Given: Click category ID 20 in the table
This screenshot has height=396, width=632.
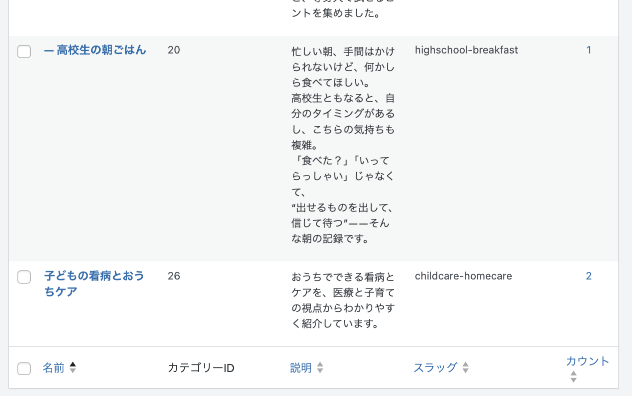Looking at the screenshot, I should coord(174,50).
